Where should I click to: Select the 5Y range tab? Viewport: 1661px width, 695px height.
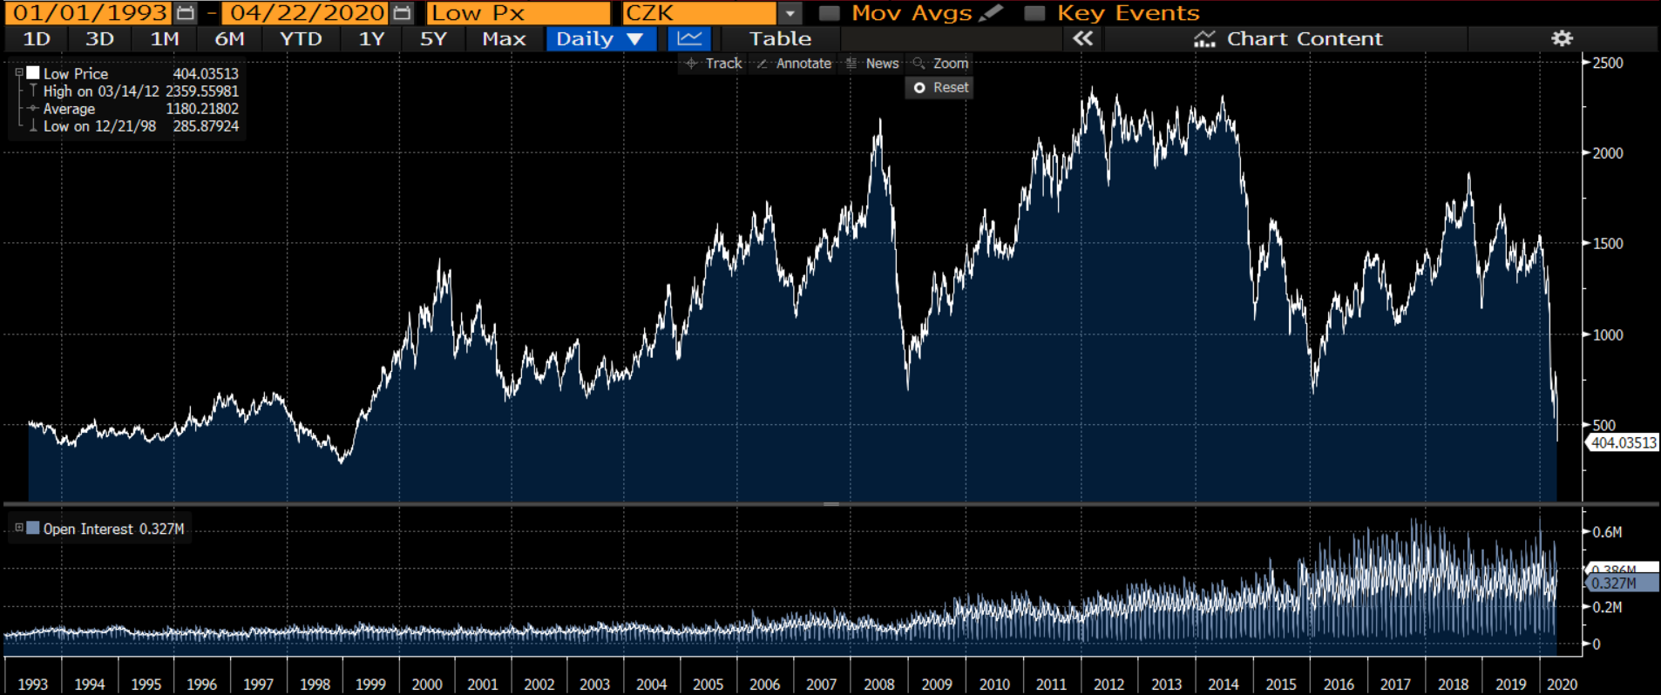[433, 38]
